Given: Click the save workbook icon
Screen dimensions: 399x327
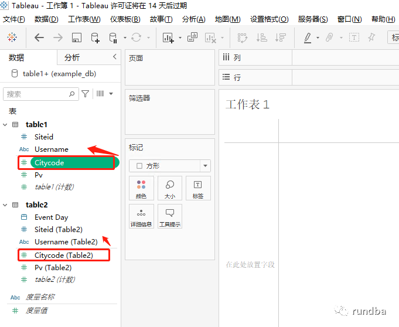Looking at the screenshot, I should coord(77,38).
